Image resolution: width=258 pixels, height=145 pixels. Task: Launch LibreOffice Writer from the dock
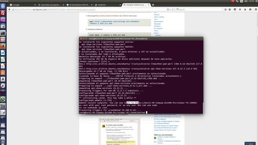click(x=3, y=53)
